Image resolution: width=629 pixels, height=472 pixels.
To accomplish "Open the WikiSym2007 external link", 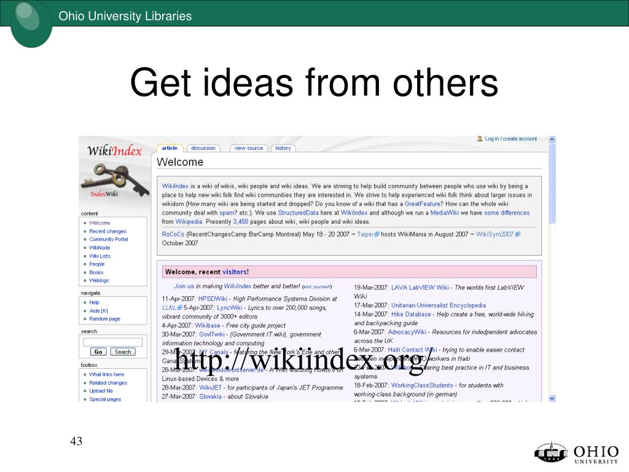I will (498, 234).
